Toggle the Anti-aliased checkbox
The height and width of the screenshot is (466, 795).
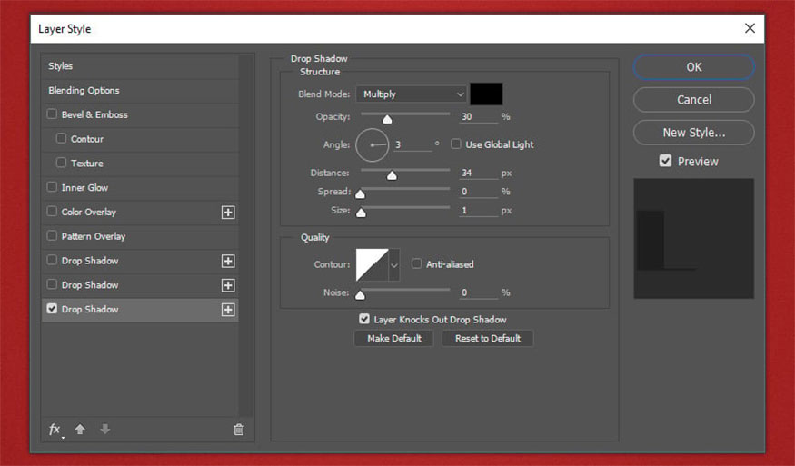tap(417, 264)
